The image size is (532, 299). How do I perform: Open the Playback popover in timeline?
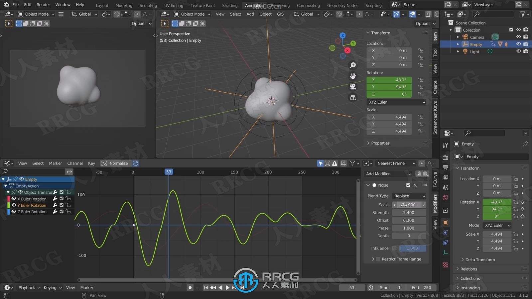point(29,288)
